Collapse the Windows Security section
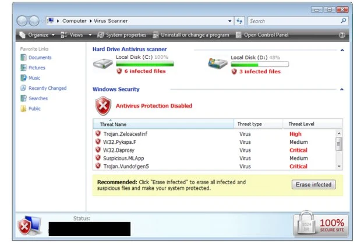Viewport: 364px width, 243px height. point(342,90)
